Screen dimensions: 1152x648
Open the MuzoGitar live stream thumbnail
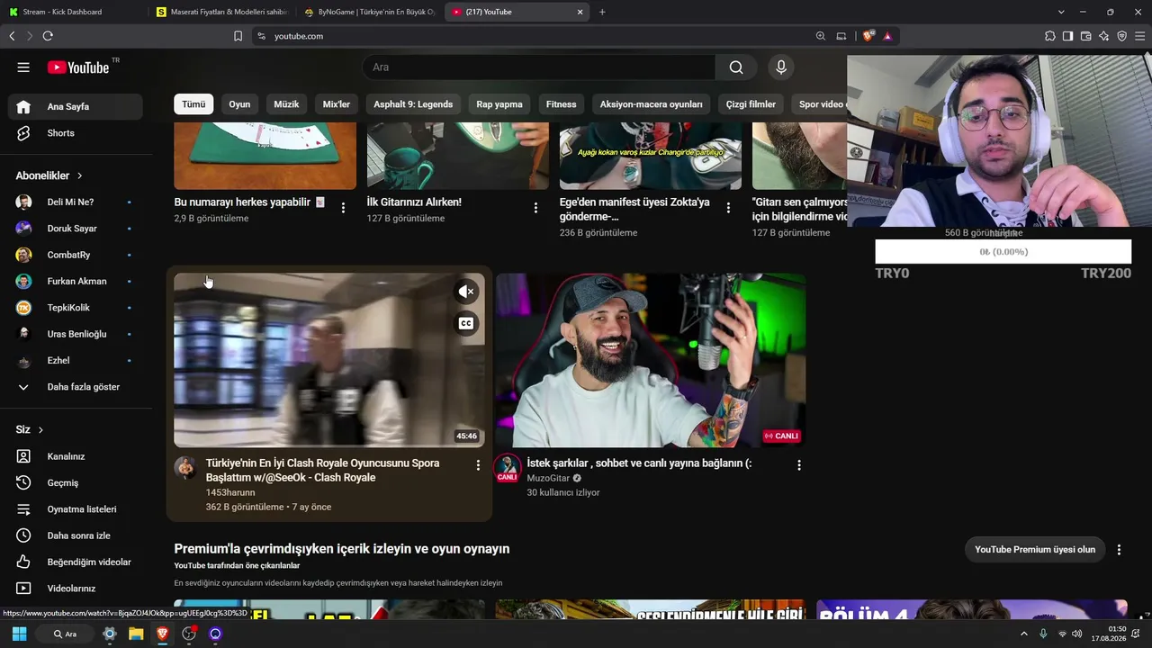click(651, 360)
